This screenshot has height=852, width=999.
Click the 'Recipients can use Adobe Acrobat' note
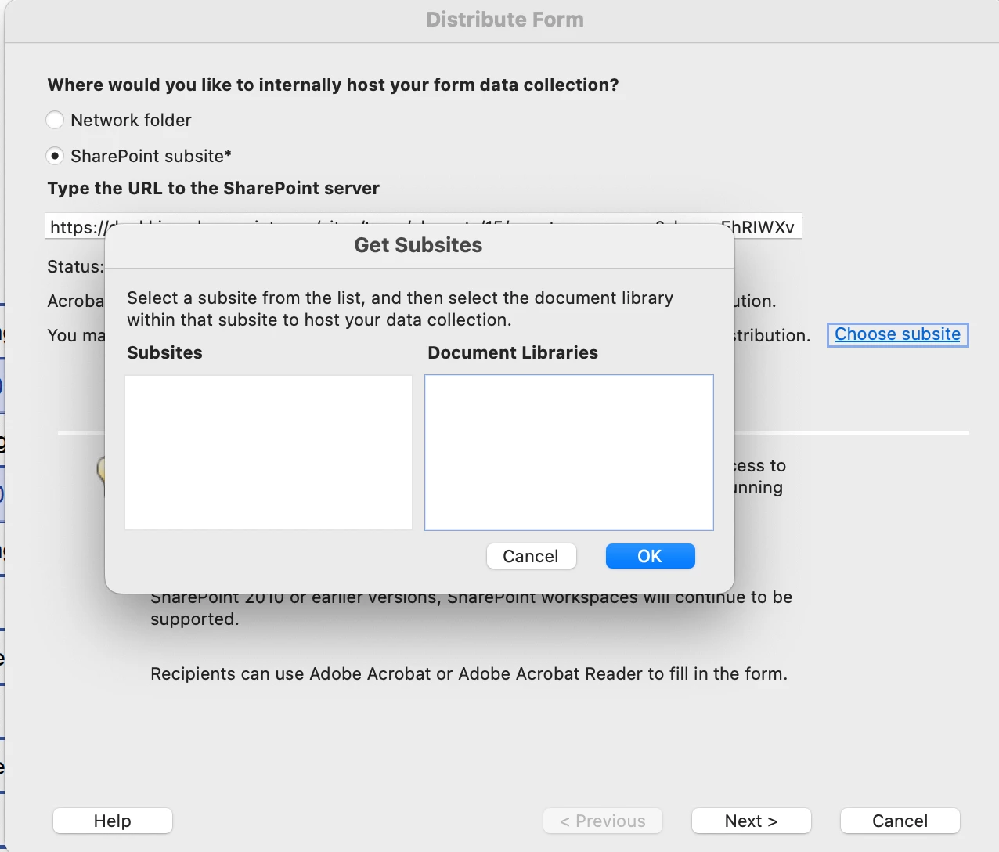[469, 673]
